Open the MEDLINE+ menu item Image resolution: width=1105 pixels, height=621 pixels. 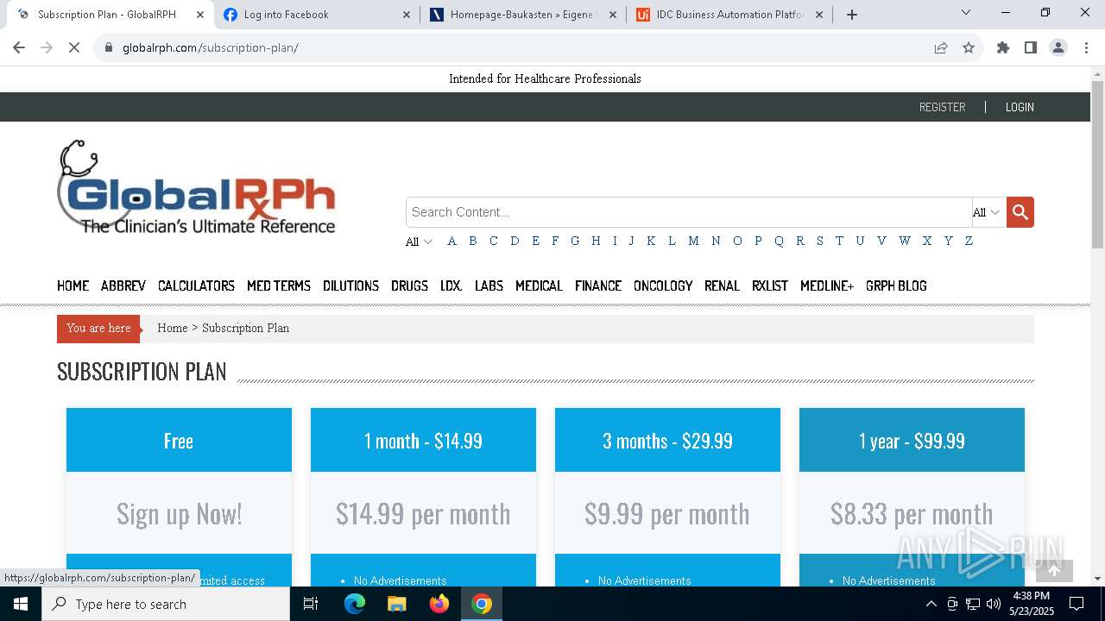827,285
